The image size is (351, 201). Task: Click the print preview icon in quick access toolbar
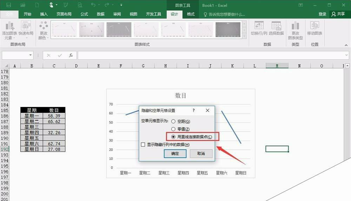pyautogui.click(x=80, y=5)
